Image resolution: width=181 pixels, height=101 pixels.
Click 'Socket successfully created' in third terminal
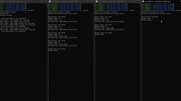106,12
